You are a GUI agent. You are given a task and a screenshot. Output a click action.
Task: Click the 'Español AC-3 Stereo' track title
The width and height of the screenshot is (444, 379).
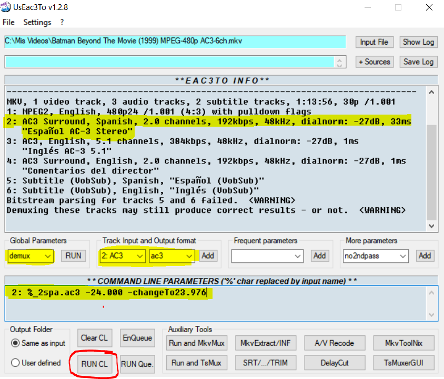pyautogui.click(x=77, y=131)
